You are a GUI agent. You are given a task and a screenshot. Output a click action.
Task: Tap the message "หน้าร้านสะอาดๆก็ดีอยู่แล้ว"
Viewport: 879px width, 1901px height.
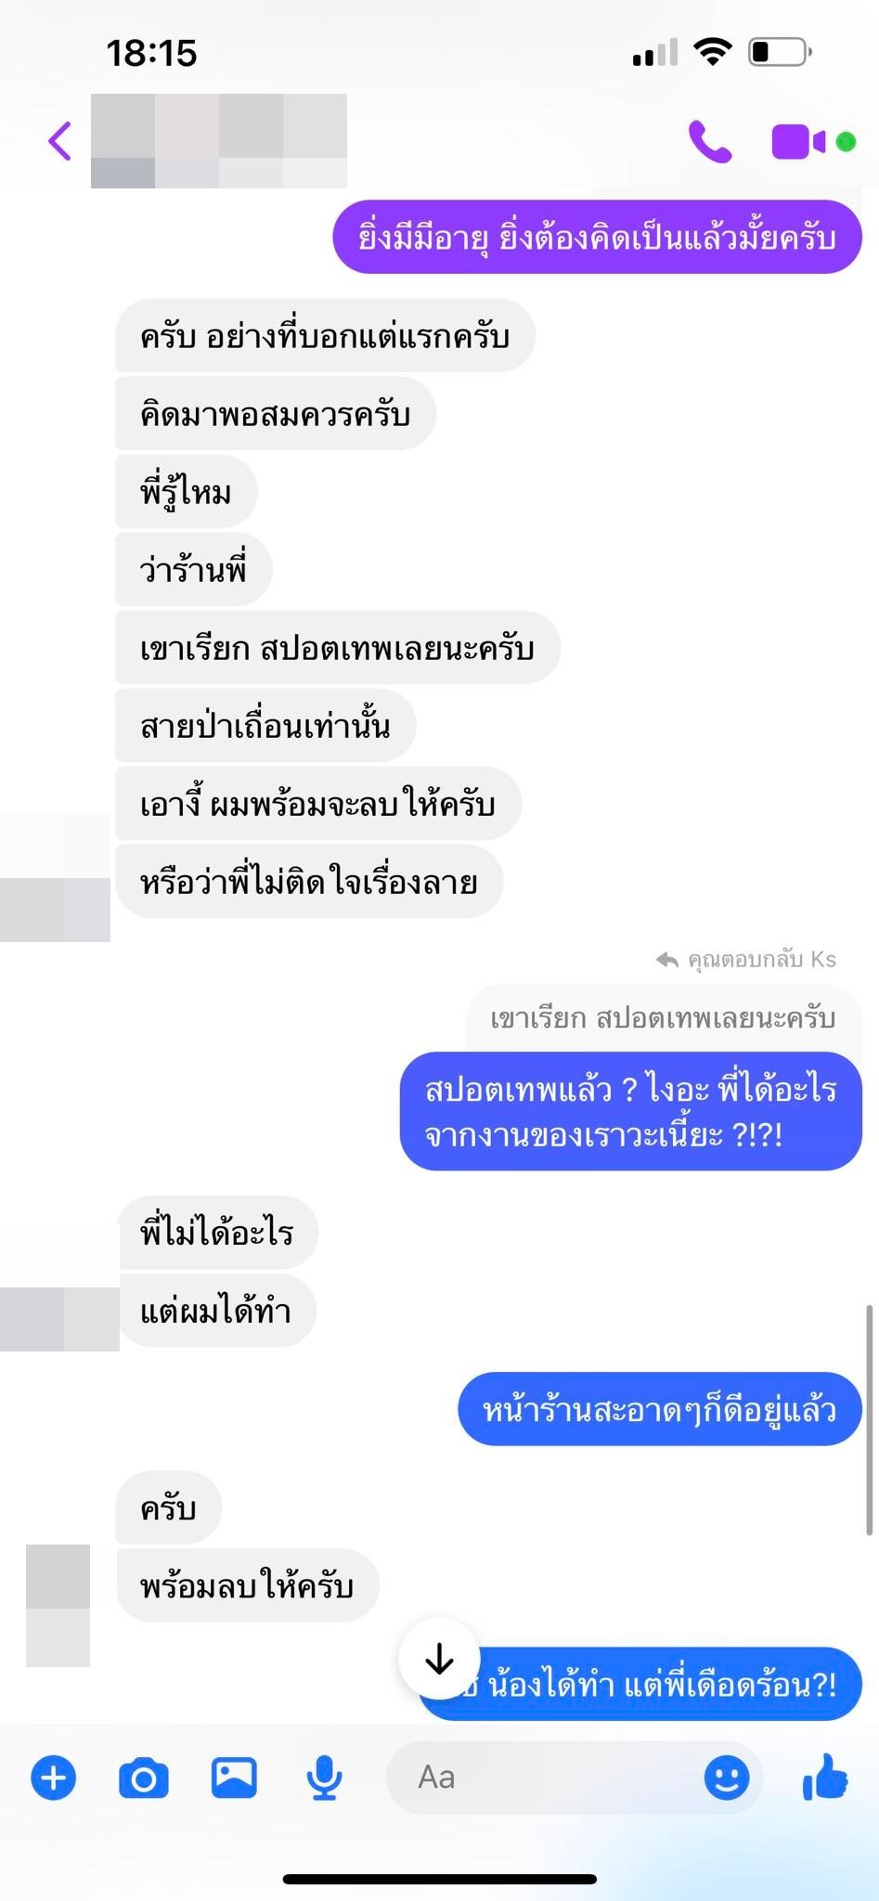(x=660, y=1410)
